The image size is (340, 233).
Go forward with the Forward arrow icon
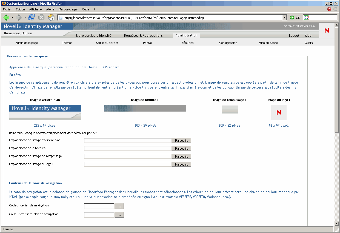click(19, 18)
